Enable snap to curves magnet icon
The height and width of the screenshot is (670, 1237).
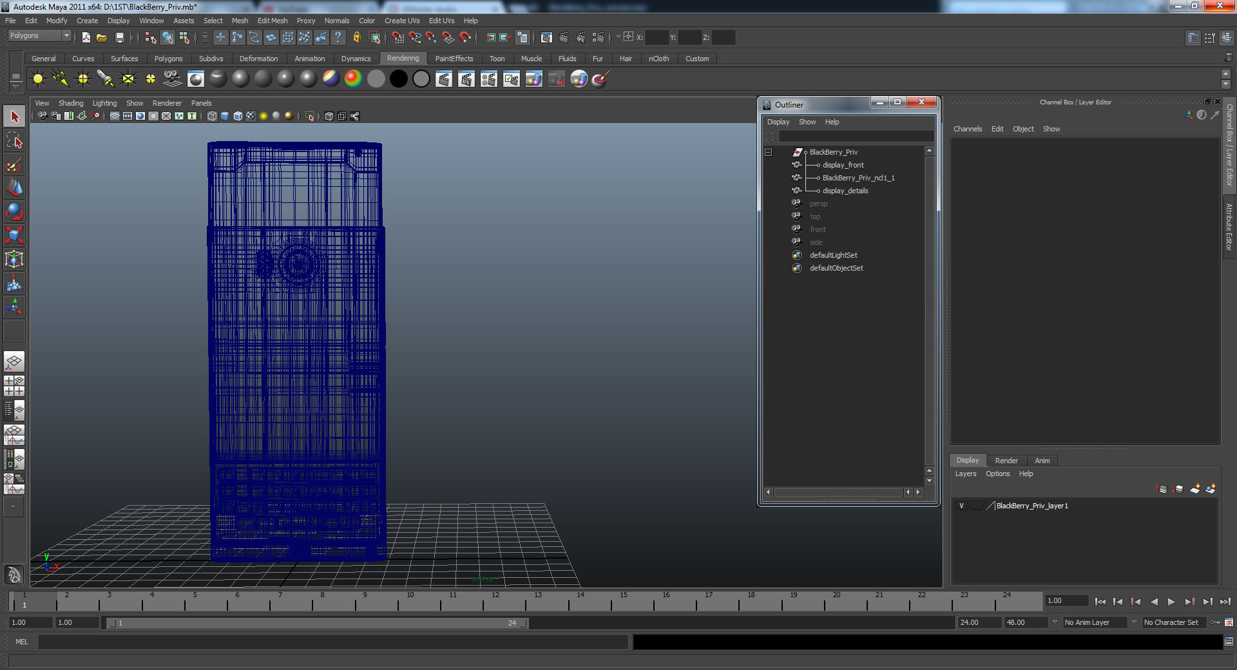415,37
